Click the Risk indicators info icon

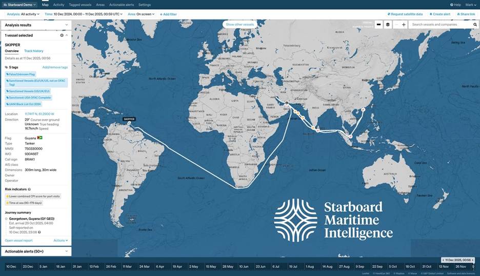(x=29, y=189)
